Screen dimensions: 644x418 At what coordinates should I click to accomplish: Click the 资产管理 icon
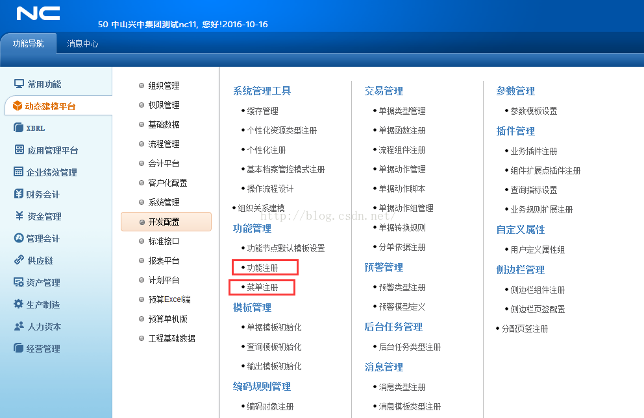(x=18, y=282)
